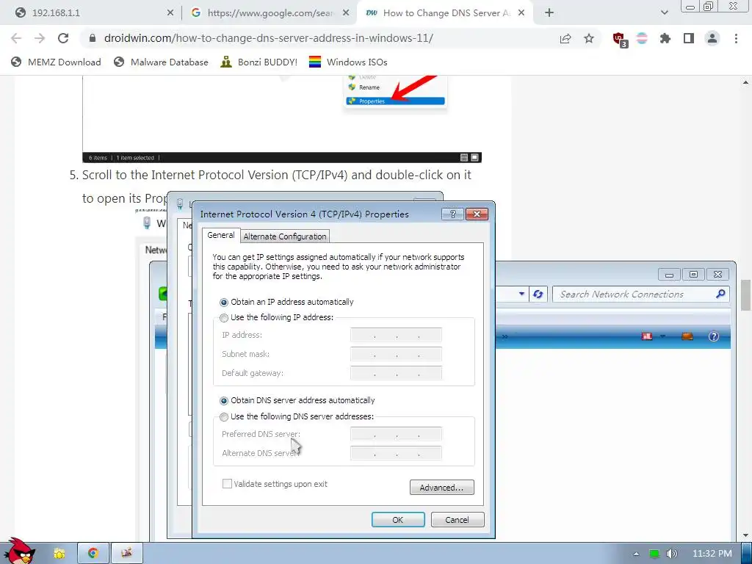Open green network tray icon
The height and width of the screenshot is (564, 752).
click(654, 554)
